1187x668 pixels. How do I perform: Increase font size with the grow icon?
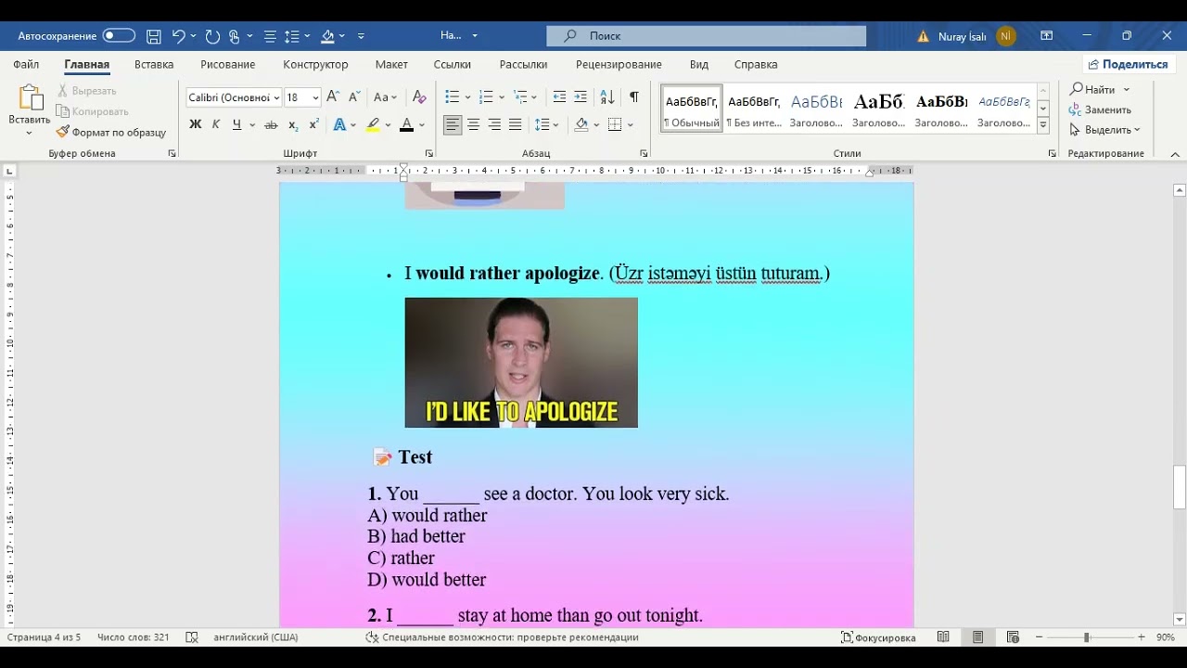tap(333, 97)
